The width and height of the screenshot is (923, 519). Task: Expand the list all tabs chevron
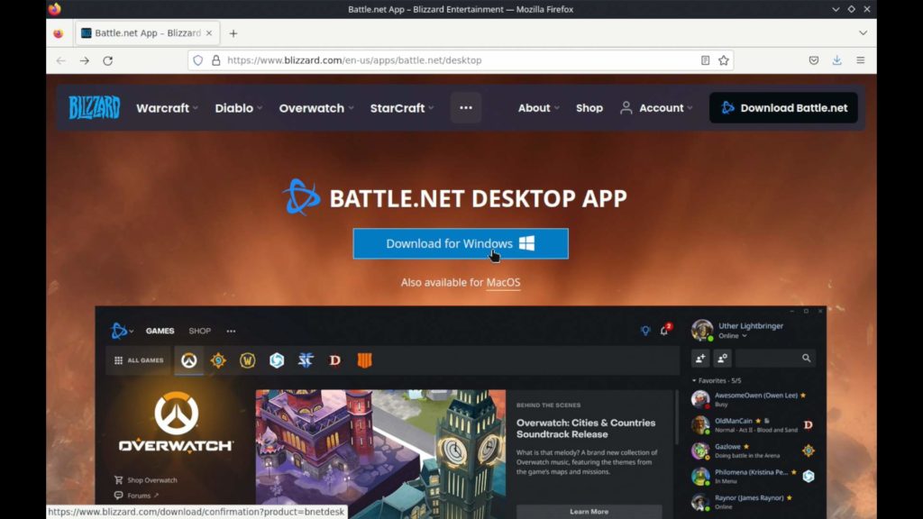tap(863, 33)
